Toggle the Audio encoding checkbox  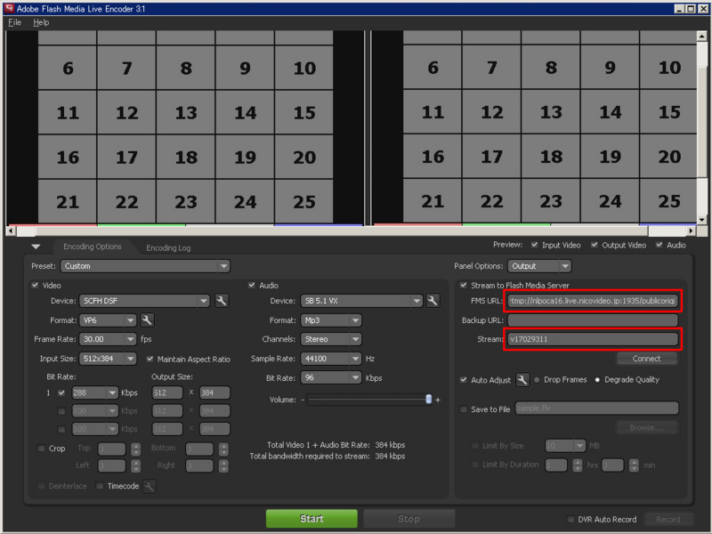click(x=252, y=285)
